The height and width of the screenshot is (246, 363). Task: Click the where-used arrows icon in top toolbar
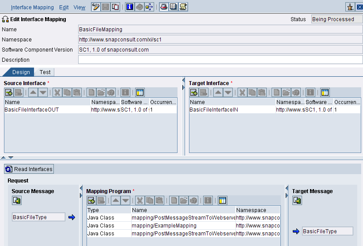coord(149,7)
